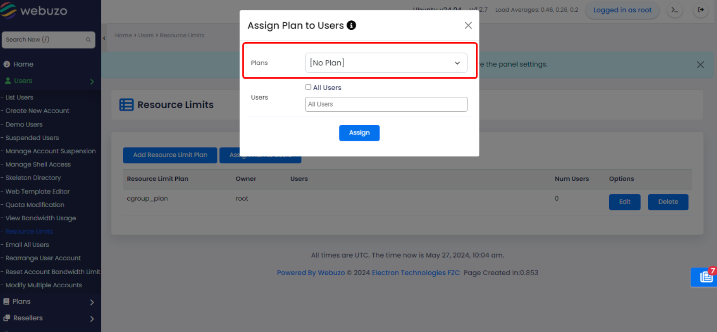Viewport: 717px width, 332px height.
Task: Enable the All Users checkbox
Action: point(308,87)
